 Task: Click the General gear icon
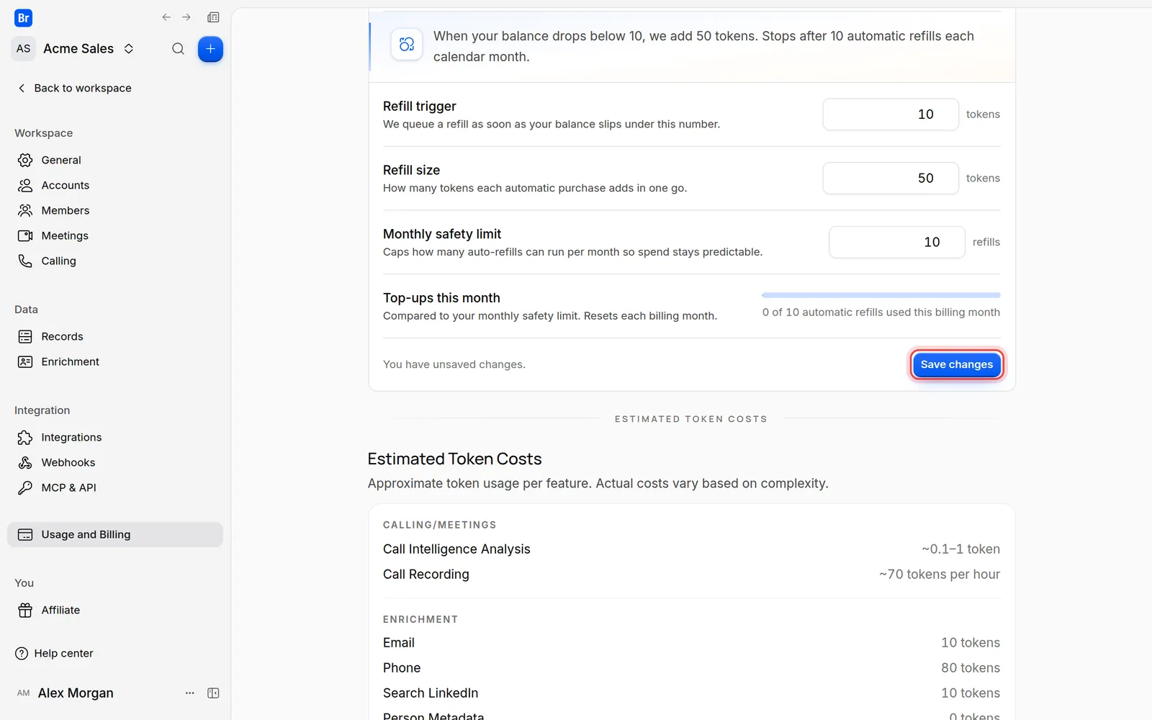tap(25, 160)
